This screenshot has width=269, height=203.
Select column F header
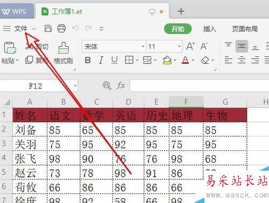coord(186,102)
